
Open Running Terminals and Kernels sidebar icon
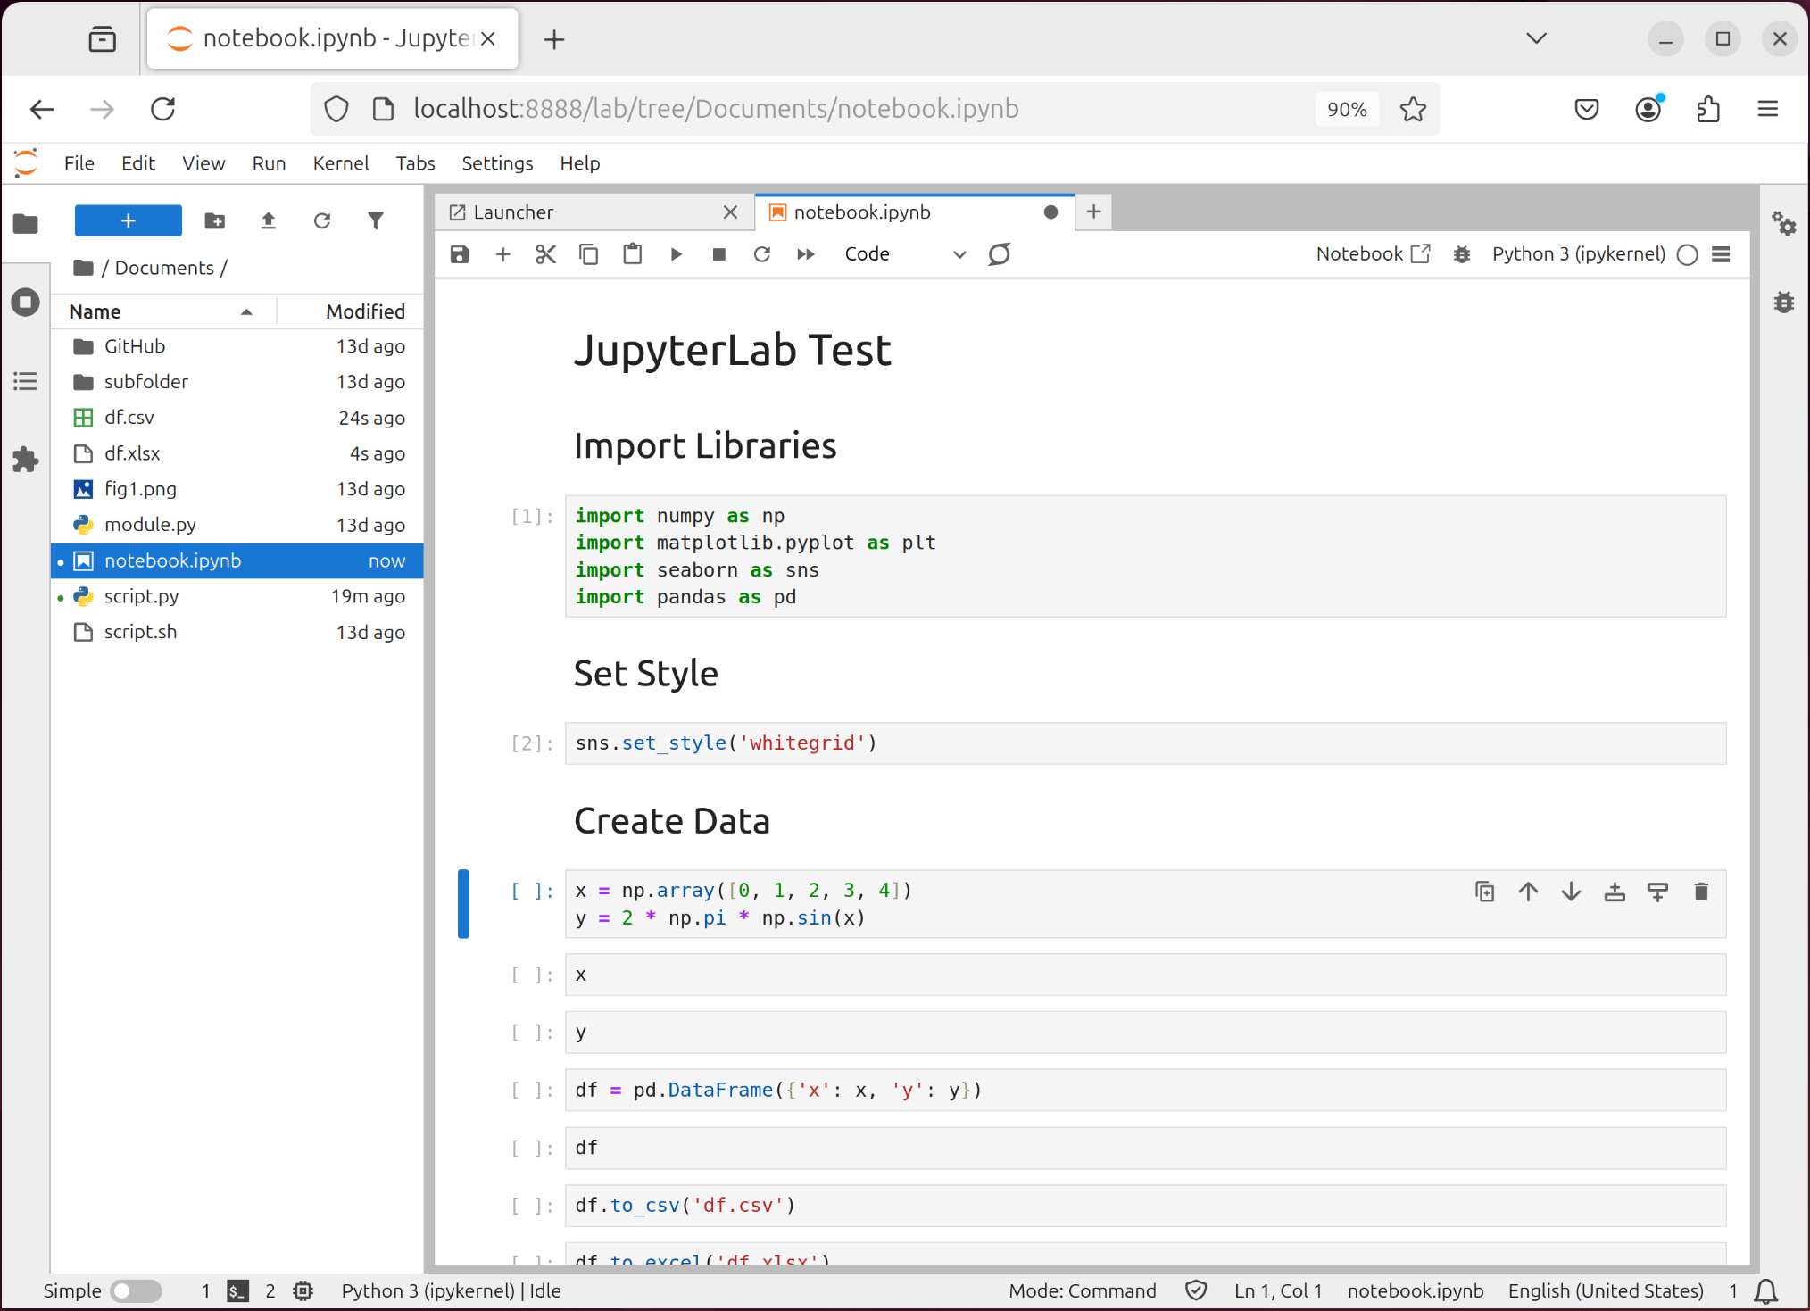26,302
